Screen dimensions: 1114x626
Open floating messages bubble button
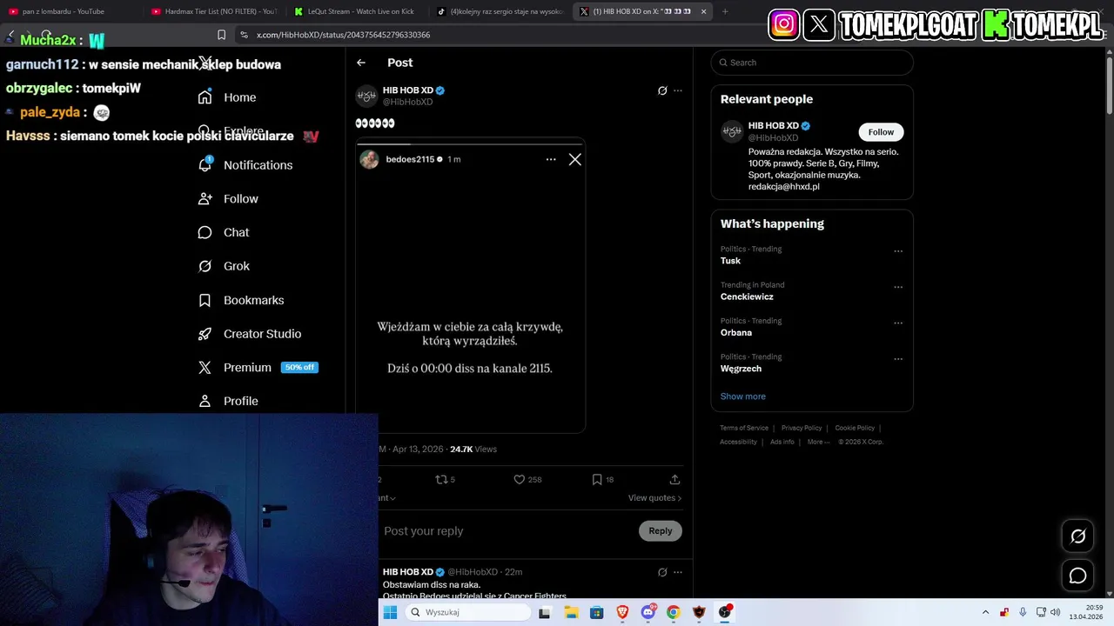tap(1077, 576)
